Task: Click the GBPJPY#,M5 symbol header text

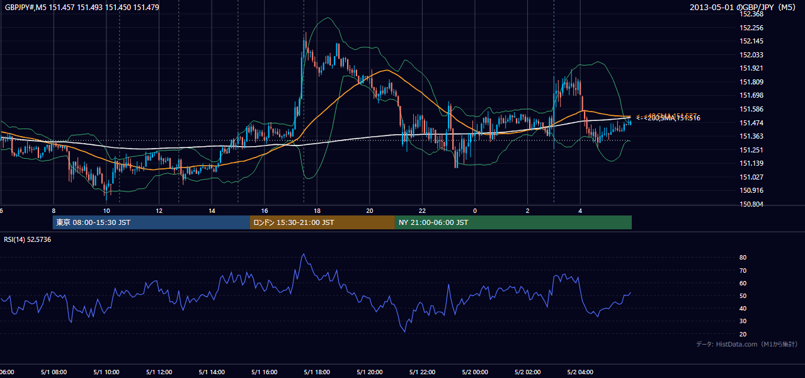Action: point(82,7)
